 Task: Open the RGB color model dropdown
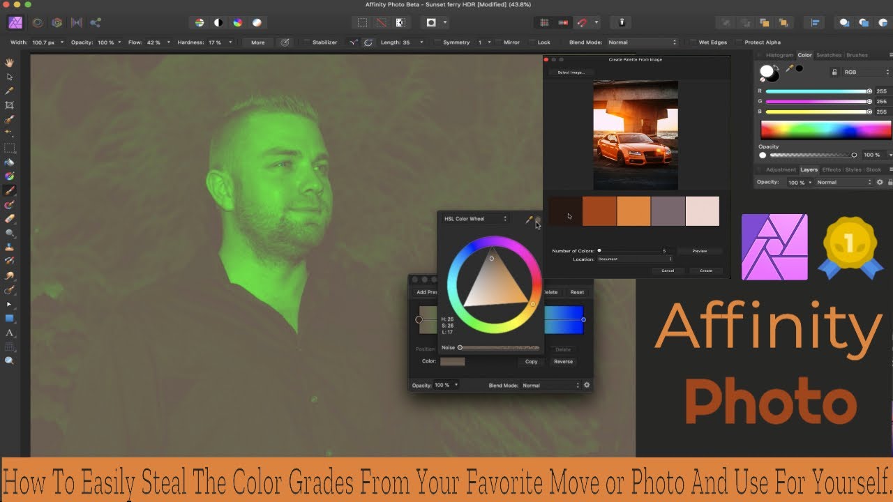(x=866, y=72)
